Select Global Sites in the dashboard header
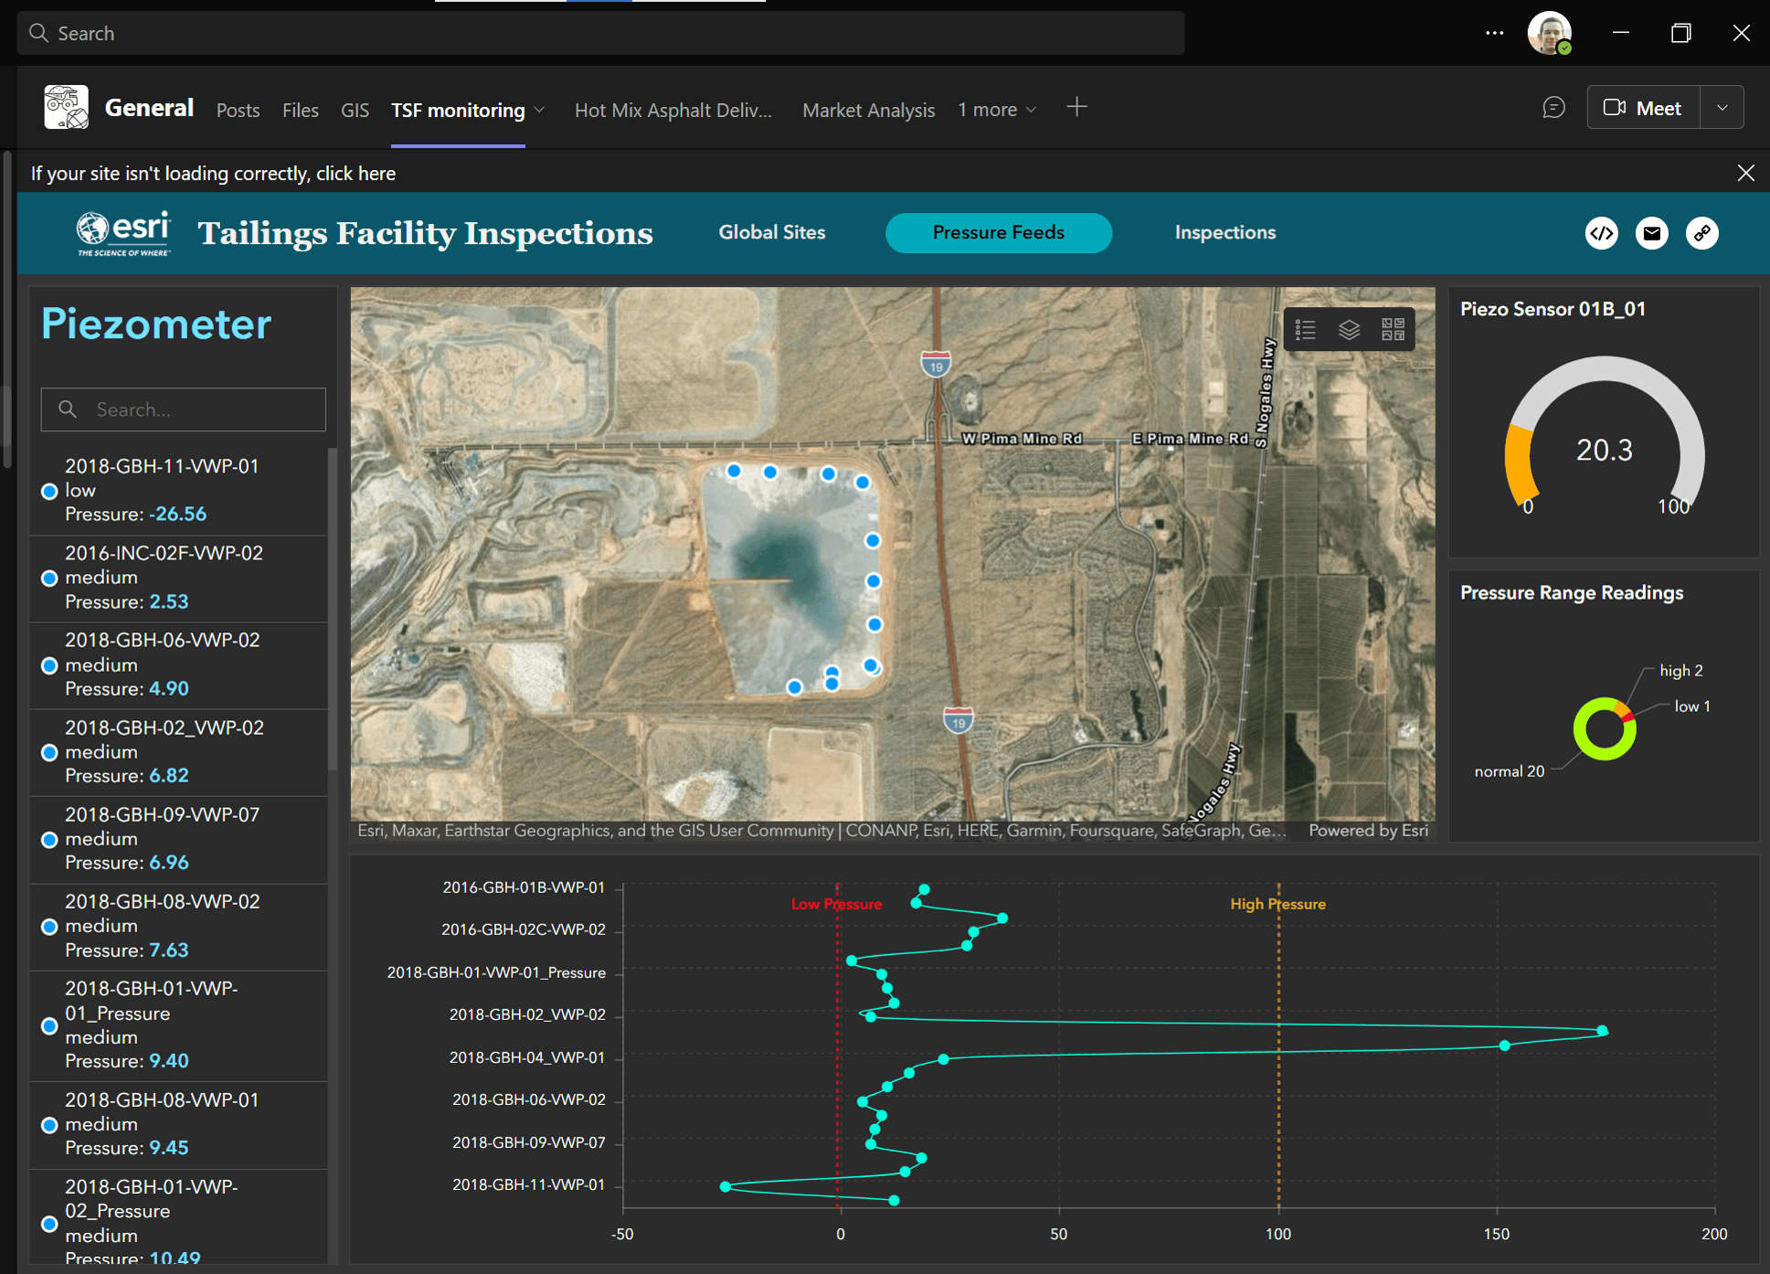This screenshot has height=1274, width=1770. (771, 232)
